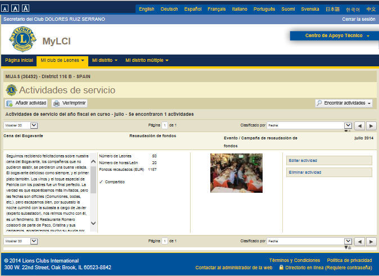Go to next page arrow at bottom
379x276 pixels.
point(371,241)
